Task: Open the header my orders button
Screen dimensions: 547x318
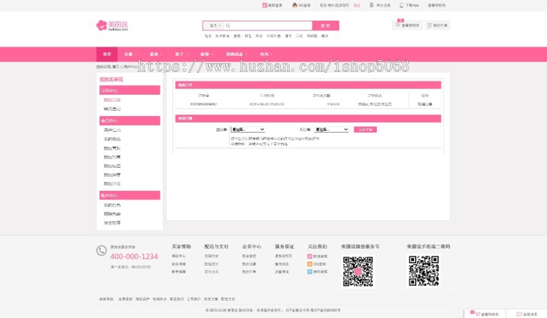Action: point(438,25)
